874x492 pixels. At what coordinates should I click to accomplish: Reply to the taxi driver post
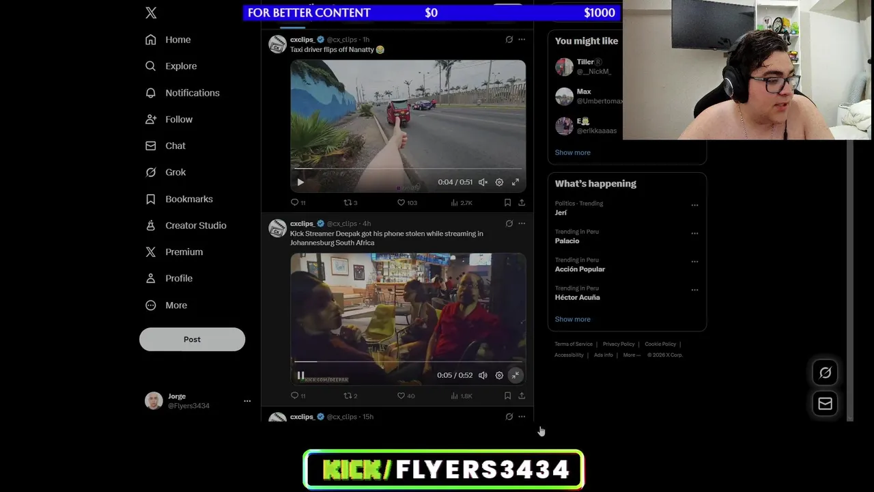pyautogui.click(x=298, y=203)
